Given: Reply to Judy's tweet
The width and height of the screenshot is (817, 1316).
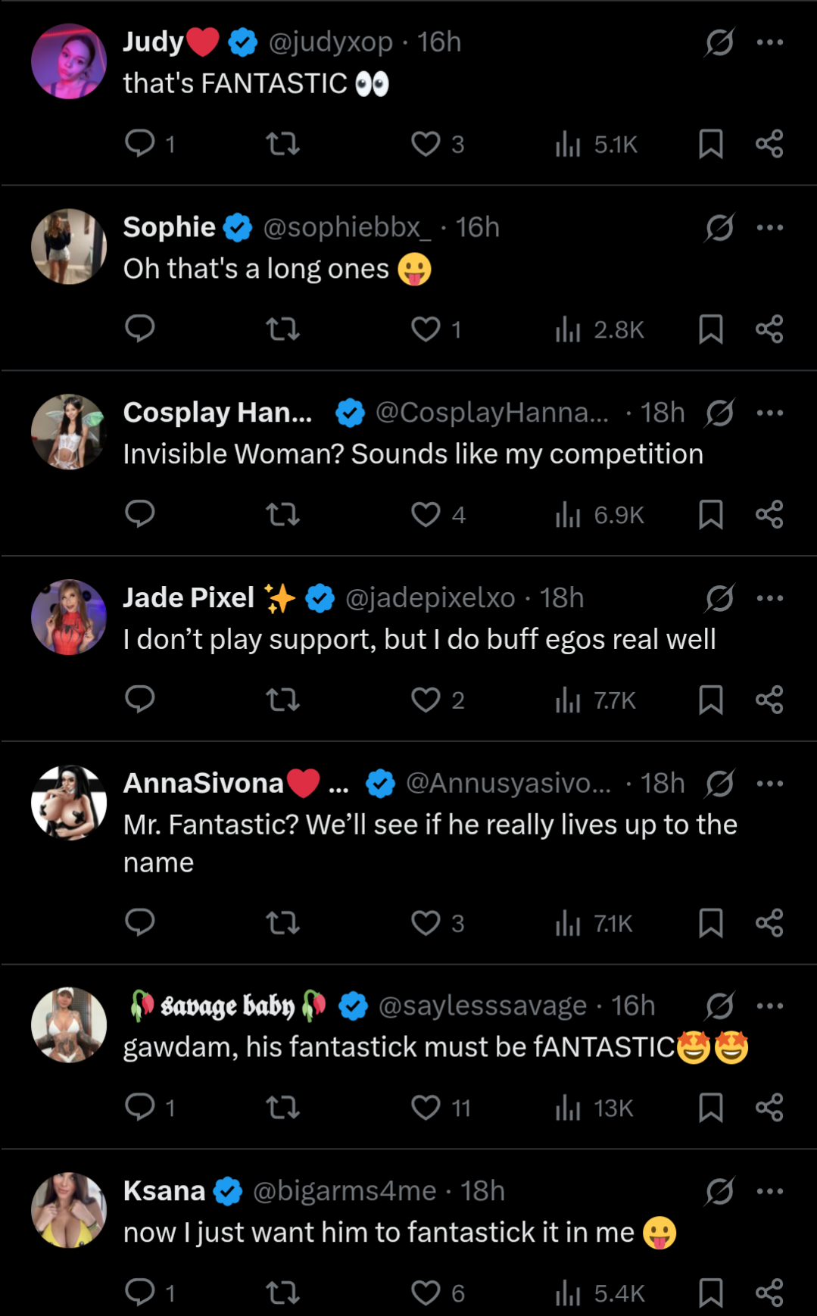Looking at the screenshot, I should tap(140, 143).
